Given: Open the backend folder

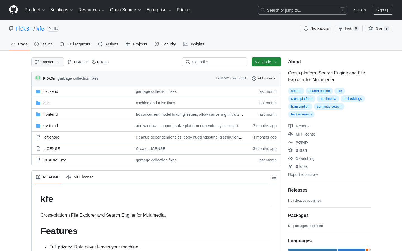Looking at the screenshot, I should click(51, 91).
